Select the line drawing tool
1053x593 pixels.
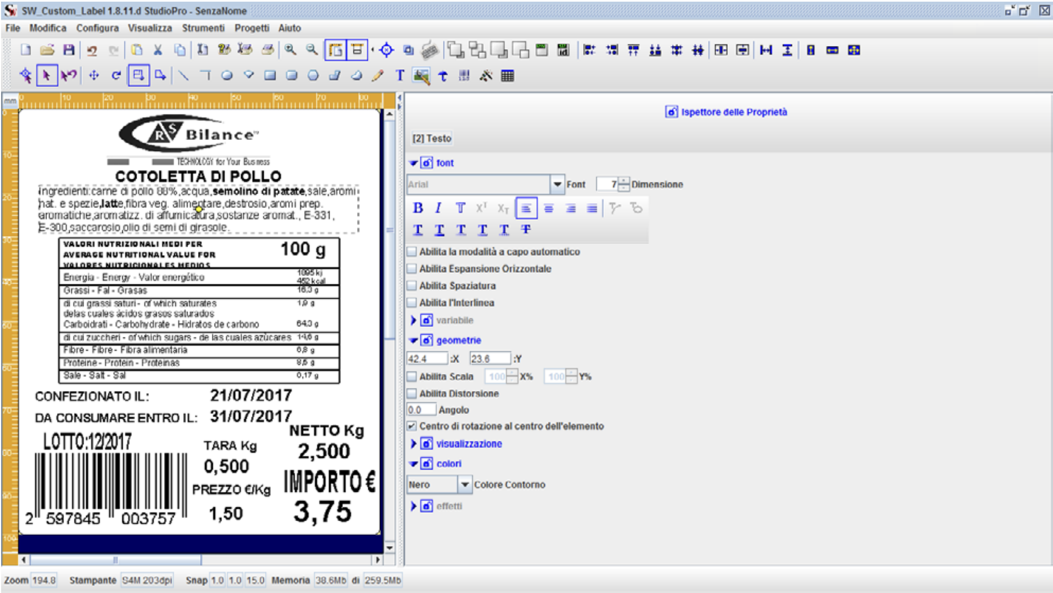click(x=184, y=76)
